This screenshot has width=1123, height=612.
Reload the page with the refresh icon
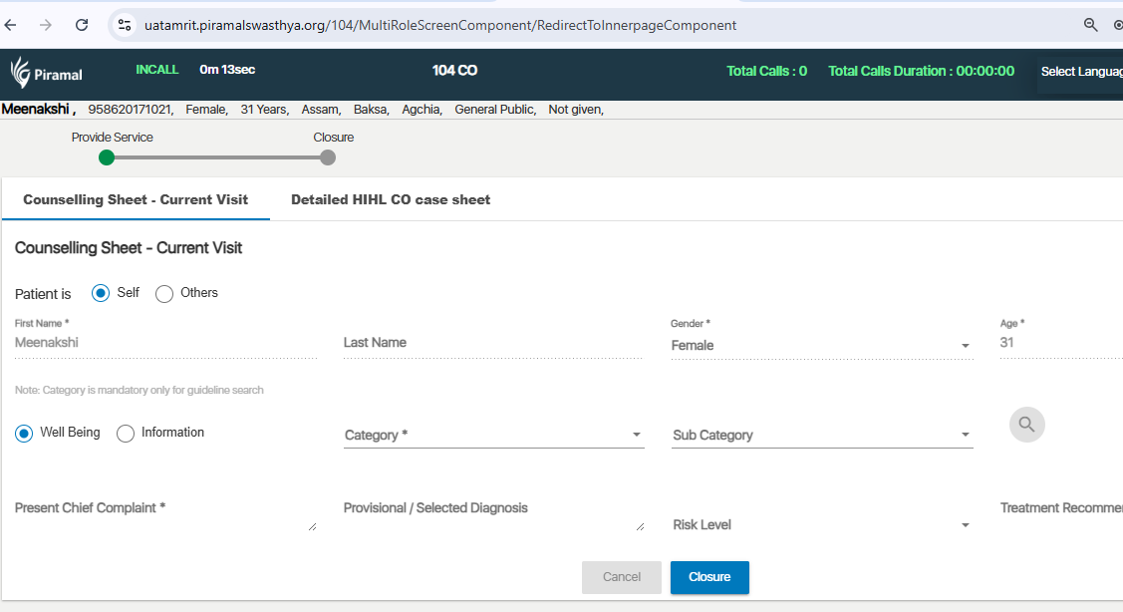82,25
